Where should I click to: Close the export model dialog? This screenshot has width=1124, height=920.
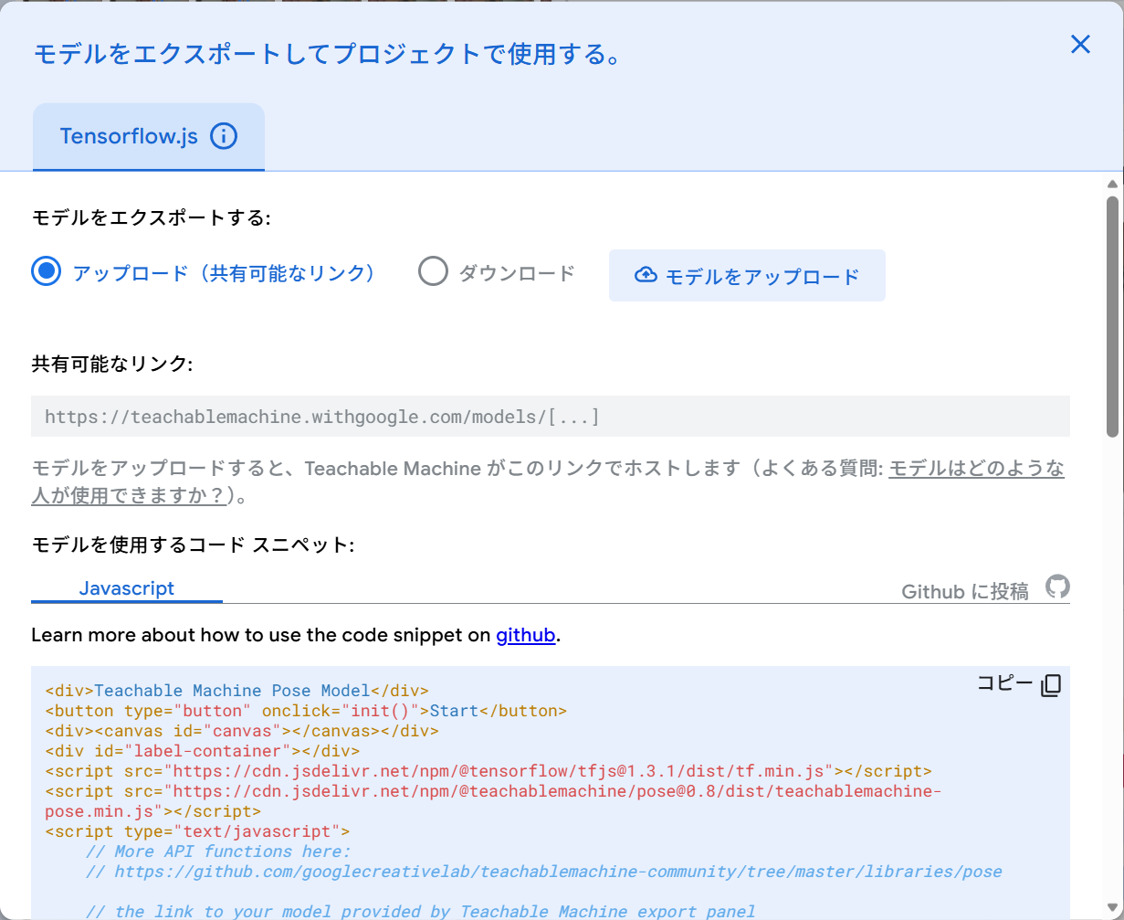point(1080,44)
